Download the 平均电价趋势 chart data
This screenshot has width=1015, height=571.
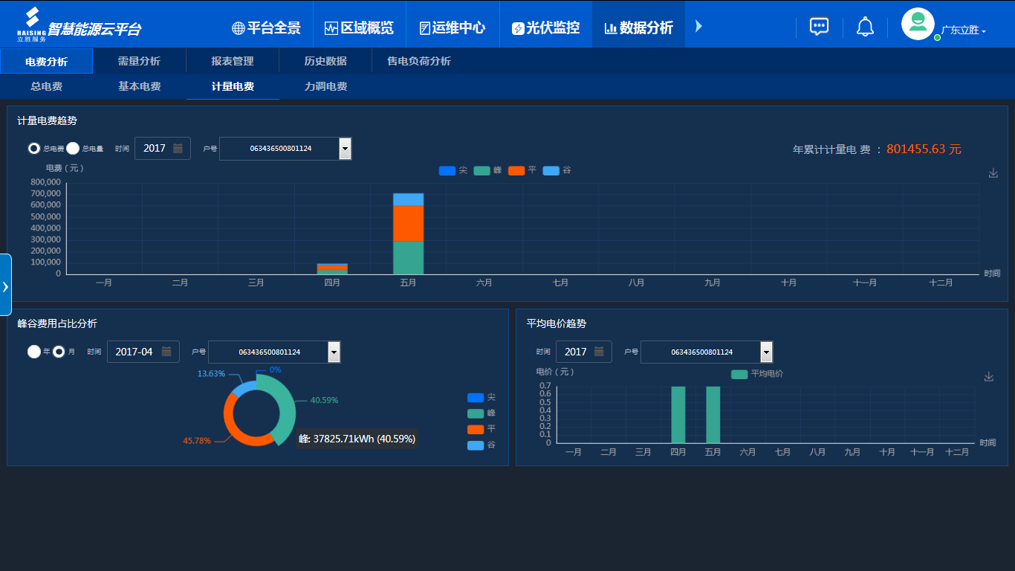click(989, 377)
